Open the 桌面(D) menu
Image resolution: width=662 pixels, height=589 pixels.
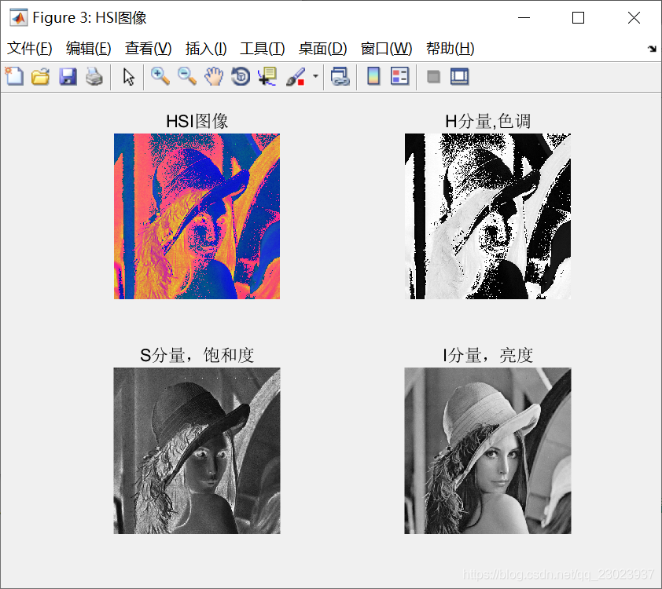tap(322, 49)
